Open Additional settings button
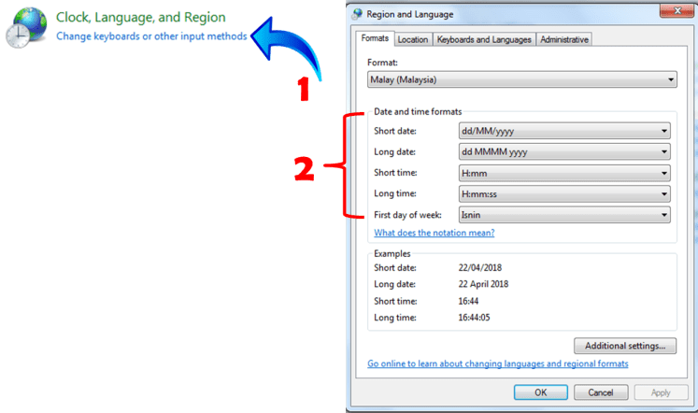698x413 pixels. (x=624, y=346)
